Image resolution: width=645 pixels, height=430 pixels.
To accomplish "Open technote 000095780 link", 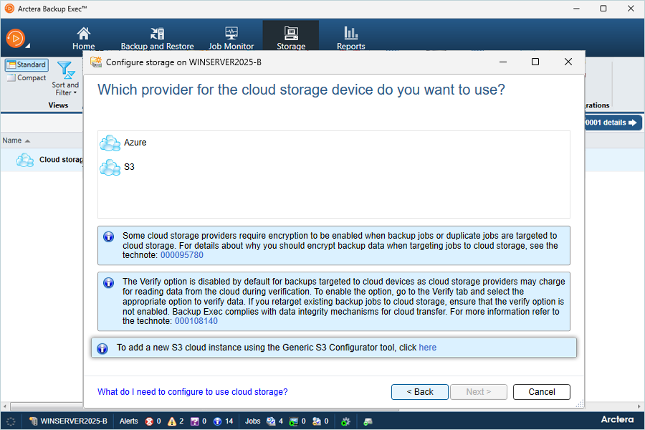I will coord(181,255).
